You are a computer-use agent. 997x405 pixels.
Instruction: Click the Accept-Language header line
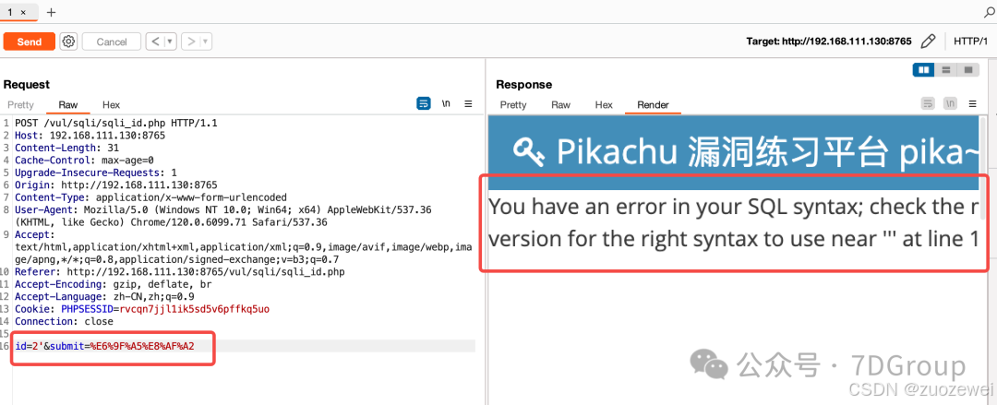click(105, 296)
